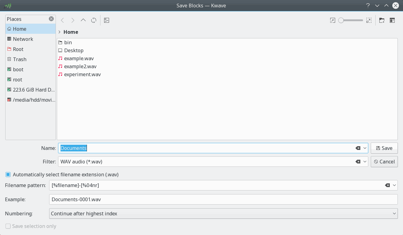This screenshot has width=403, height=235.
Task: Click the Kwave app icon in title bar
Action: [8, 6]
